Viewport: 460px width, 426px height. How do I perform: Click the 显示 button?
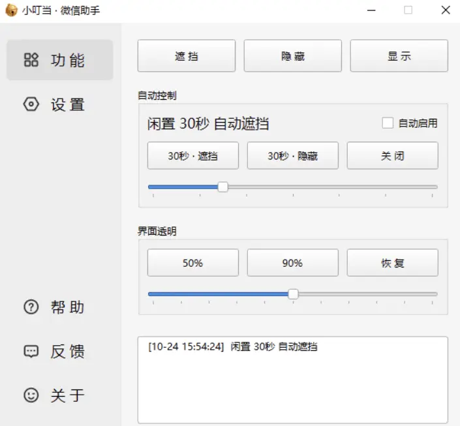(x=399, y=56)
